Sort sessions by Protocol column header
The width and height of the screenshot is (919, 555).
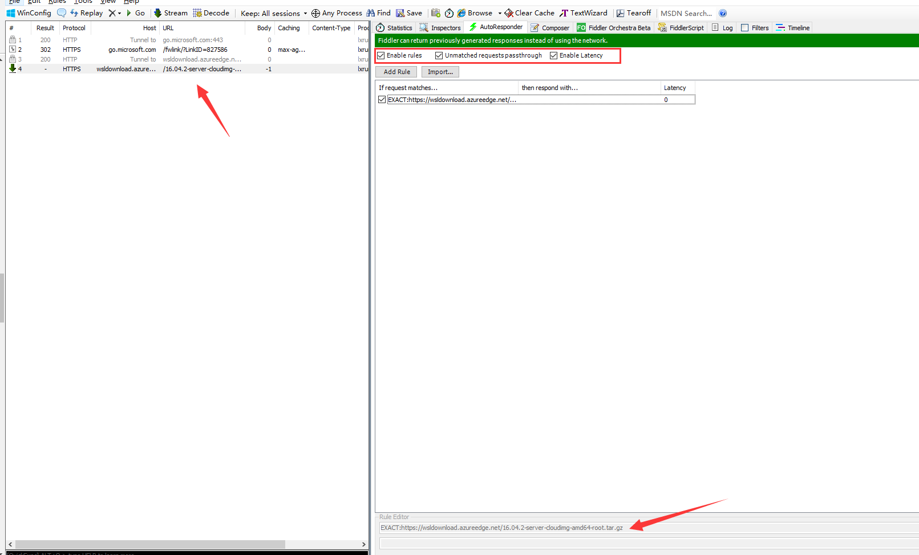(x=74, y=28)
